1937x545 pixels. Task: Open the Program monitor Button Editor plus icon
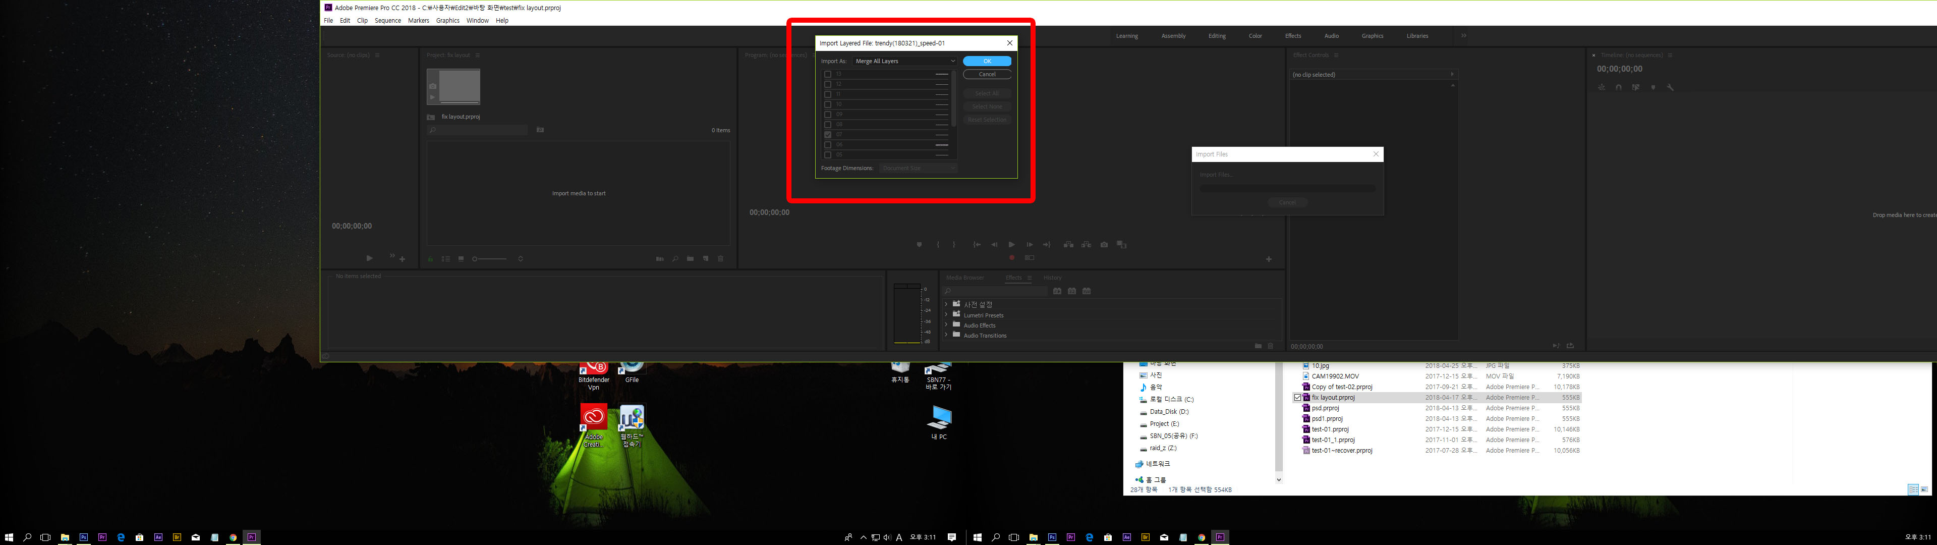point(1269,259)
